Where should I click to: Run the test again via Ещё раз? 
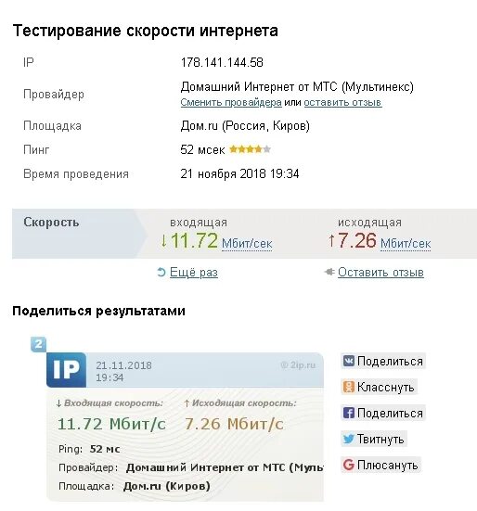tap(194, 272)
